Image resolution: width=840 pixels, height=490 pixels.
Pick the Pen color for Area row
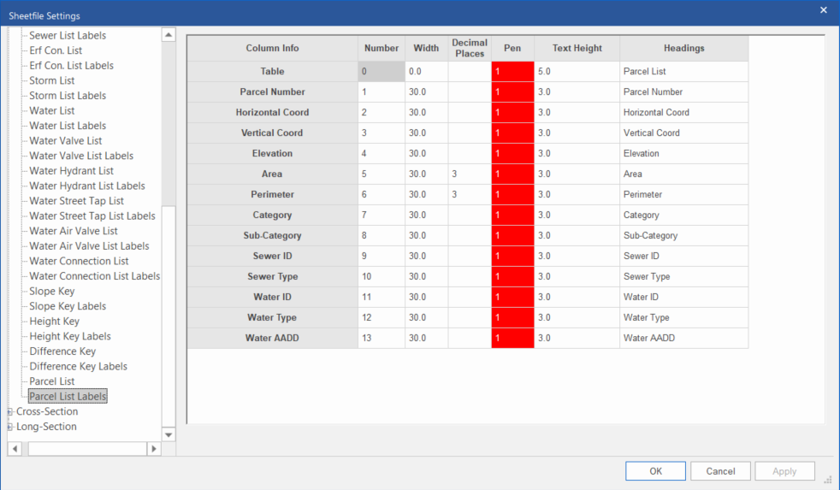[x=512, y=174]
